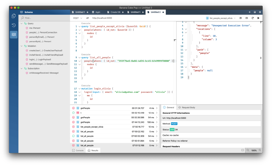Open the settings gear icon
Viewport: 272px width, 165px height.
pyautogui.click(x=260, y=12)
